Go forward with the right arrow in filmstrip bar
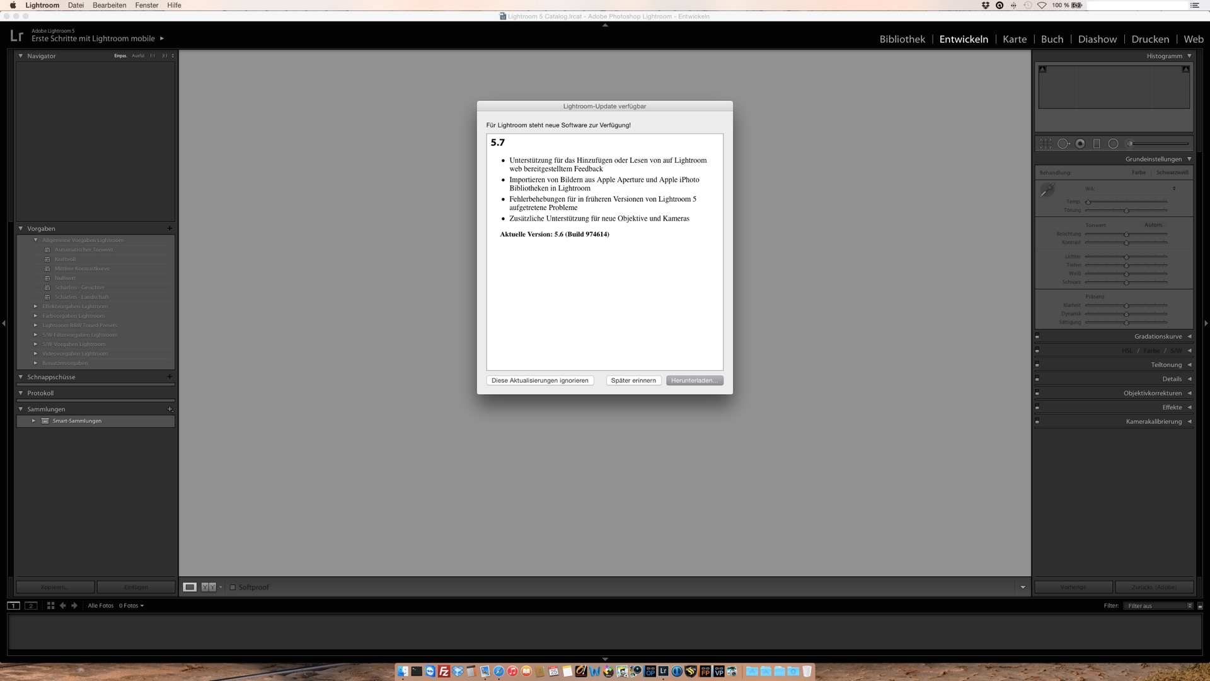This screenshot has width=1210, height=681. pos(74,605)
